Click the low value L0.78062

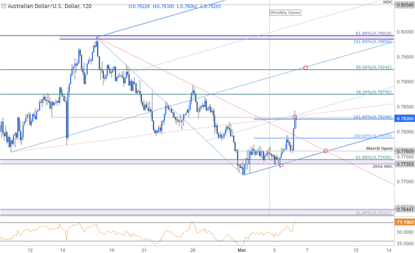coord(186,6)
